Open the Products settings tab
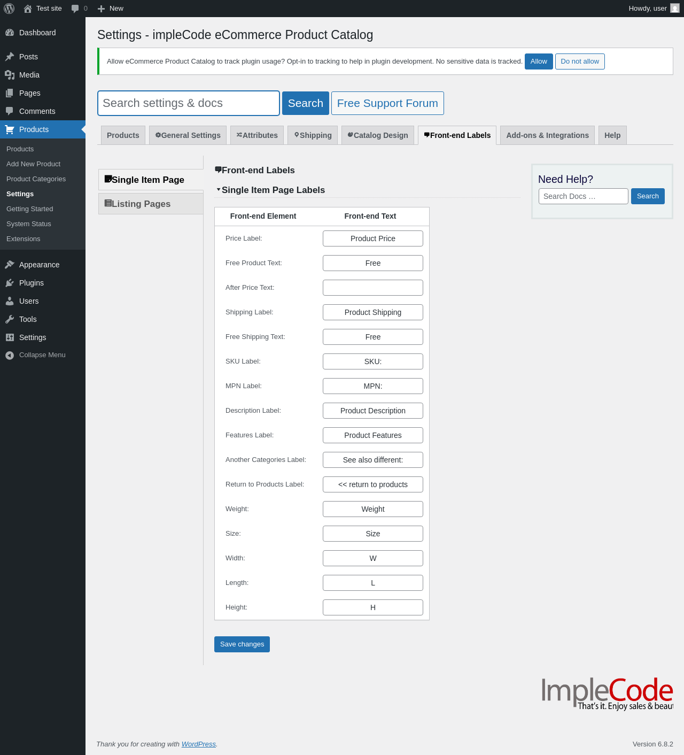The image size is (684, 755). pyautogui.click(x=123, y=135)
